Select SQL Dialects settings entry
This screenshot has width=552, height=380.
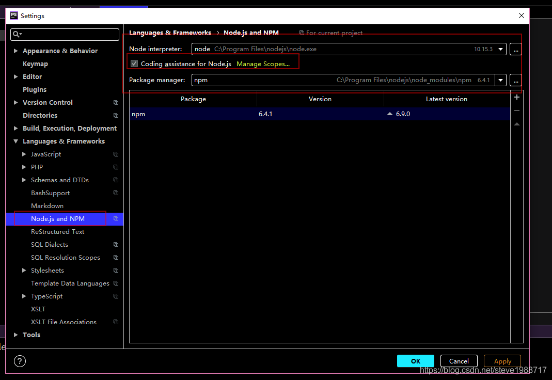(x=49, y=245)
